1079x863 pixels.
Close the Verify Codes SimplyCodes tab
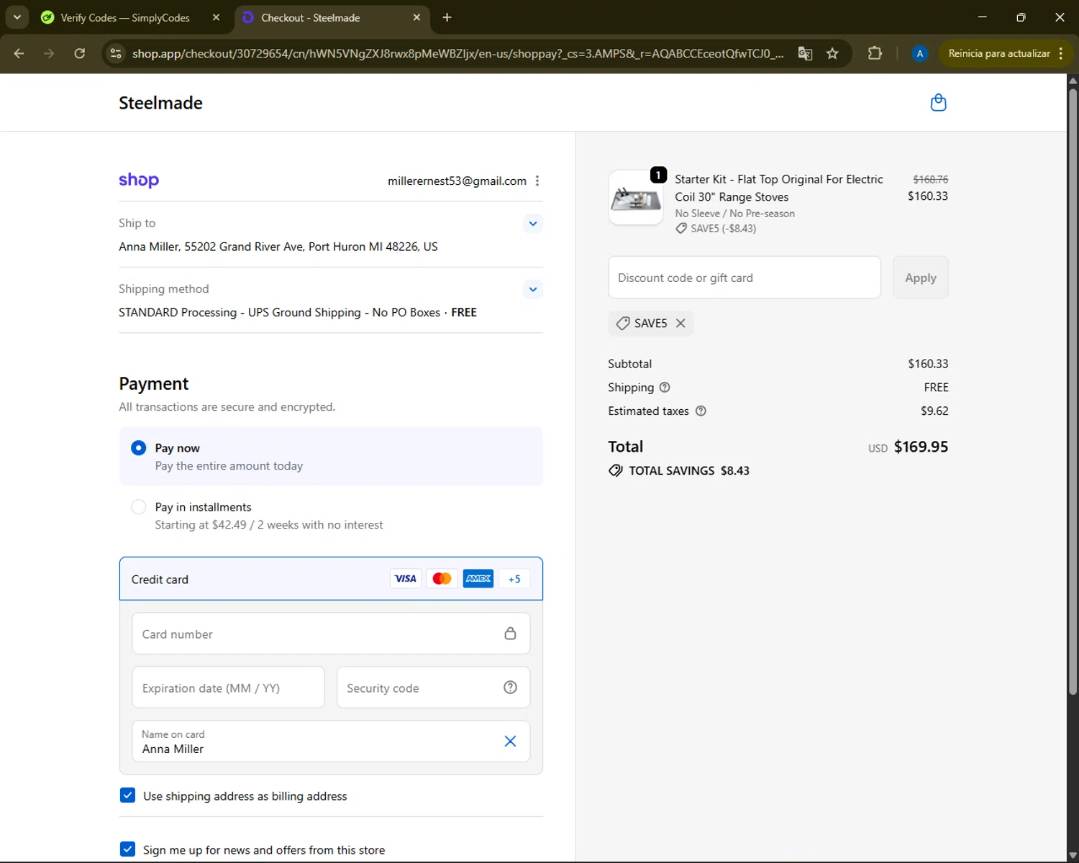216,17
